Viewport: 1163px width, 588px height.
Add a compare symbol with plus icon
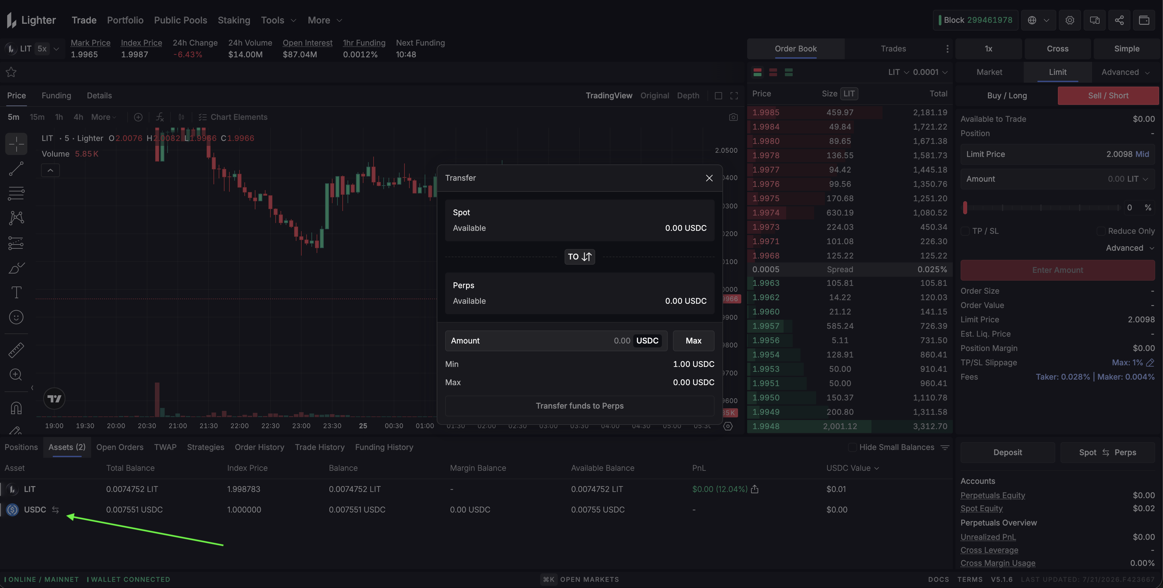tap(138, 118)
